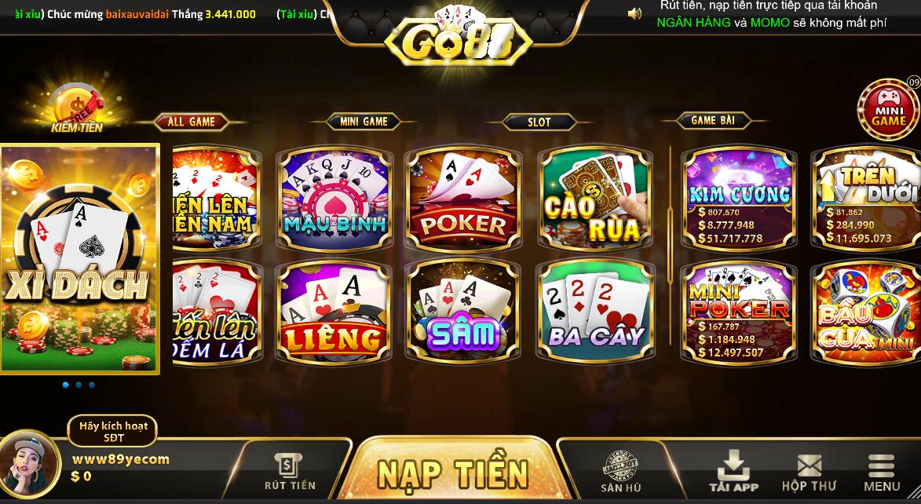This screenshot has height=504, width=921.
Task: Launch the Sâm game icon
Action: click(462, 312)
